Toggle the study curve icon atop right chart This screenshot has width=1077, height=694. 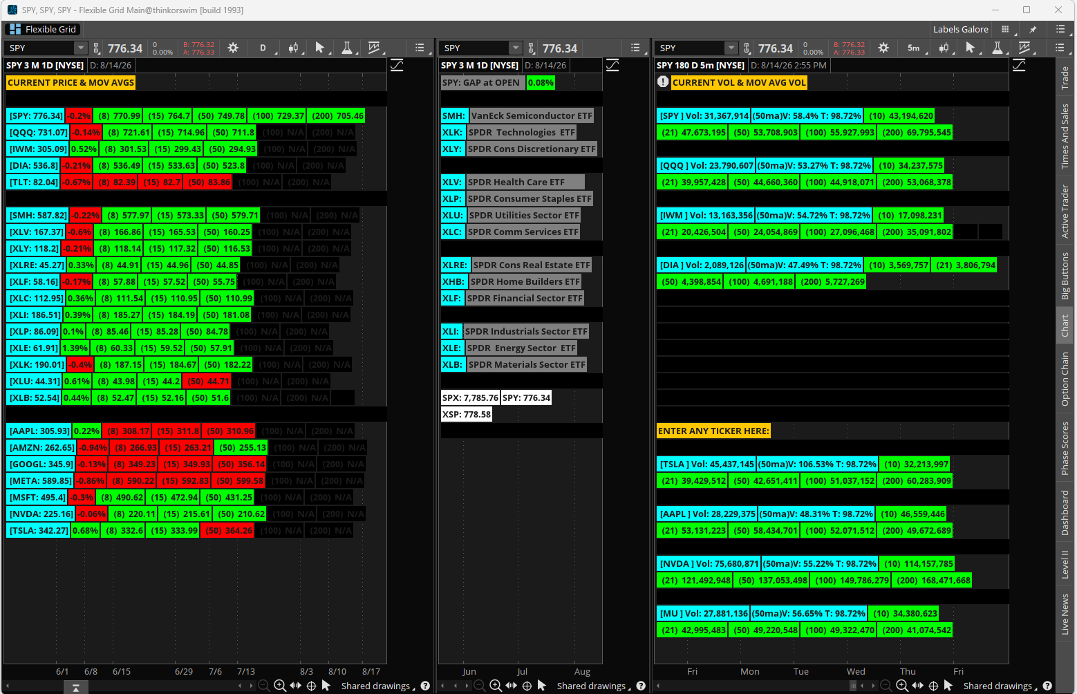[x=1019, y=65]
